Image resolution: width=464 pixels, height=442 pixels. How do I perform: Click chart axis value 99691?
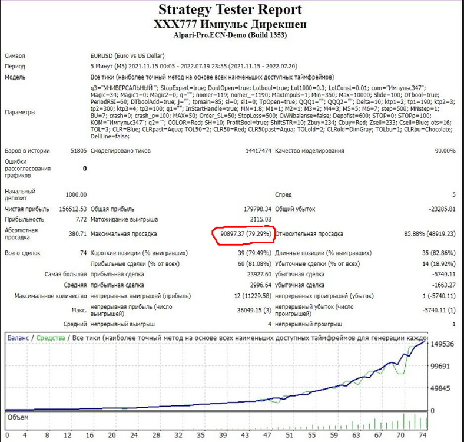tap(440, 367)
